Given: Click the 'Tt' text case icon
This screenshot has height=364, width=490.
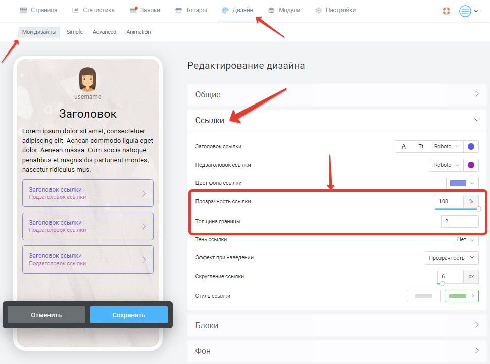Looking at the screenshot, I should point(421,146).
